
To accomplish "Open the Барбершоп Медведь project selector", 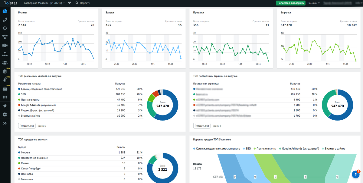I will click(44, 3).
